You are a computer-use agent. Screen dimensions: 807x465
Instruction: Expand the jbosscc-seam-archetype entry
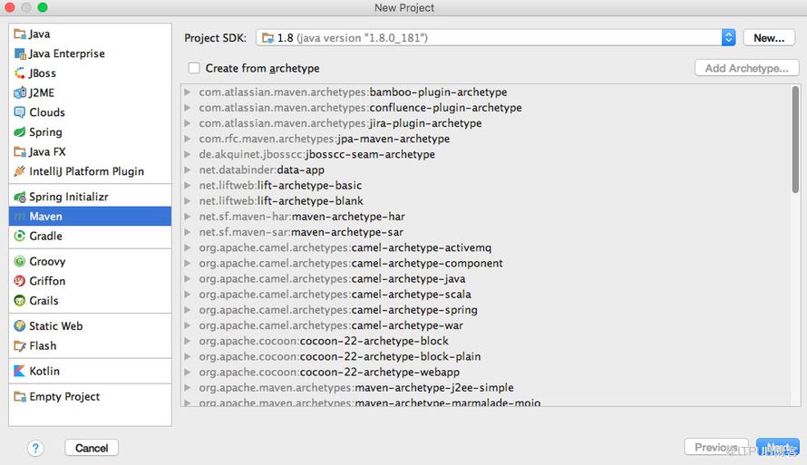188,154
